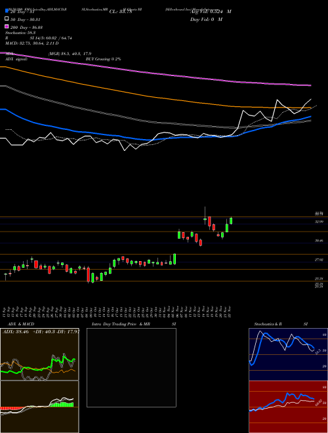Click the orange moving average line
The image size is (328, 433).
(x=155, y=97)
